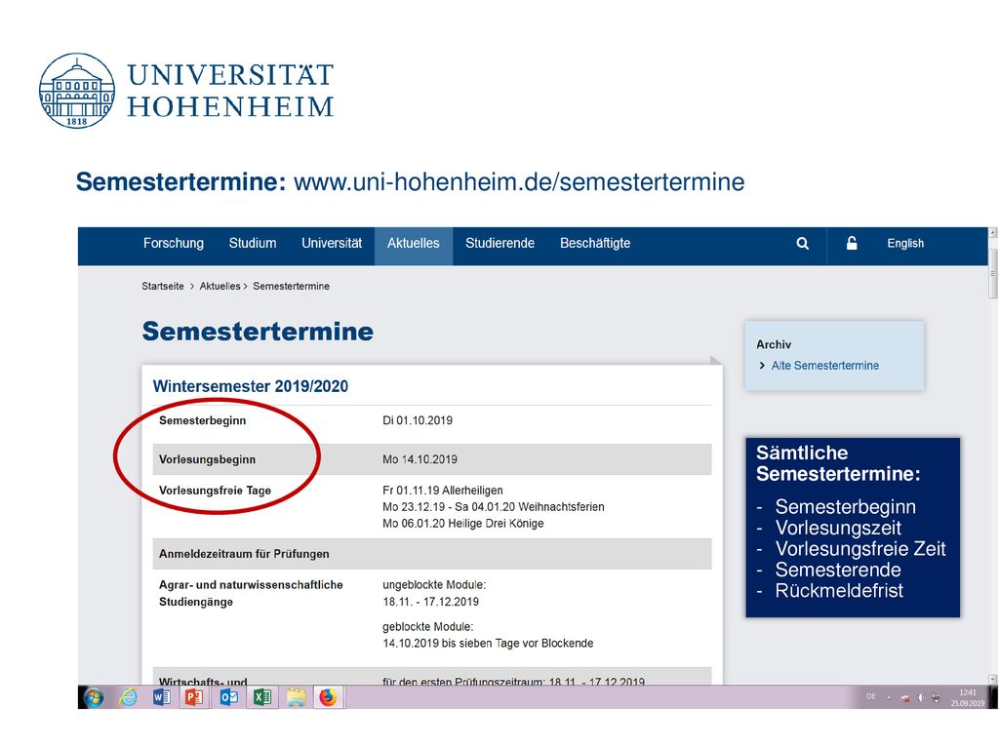Click the Archiv heading in sidebar box
999x749 pixels.
tap(774, 344)
